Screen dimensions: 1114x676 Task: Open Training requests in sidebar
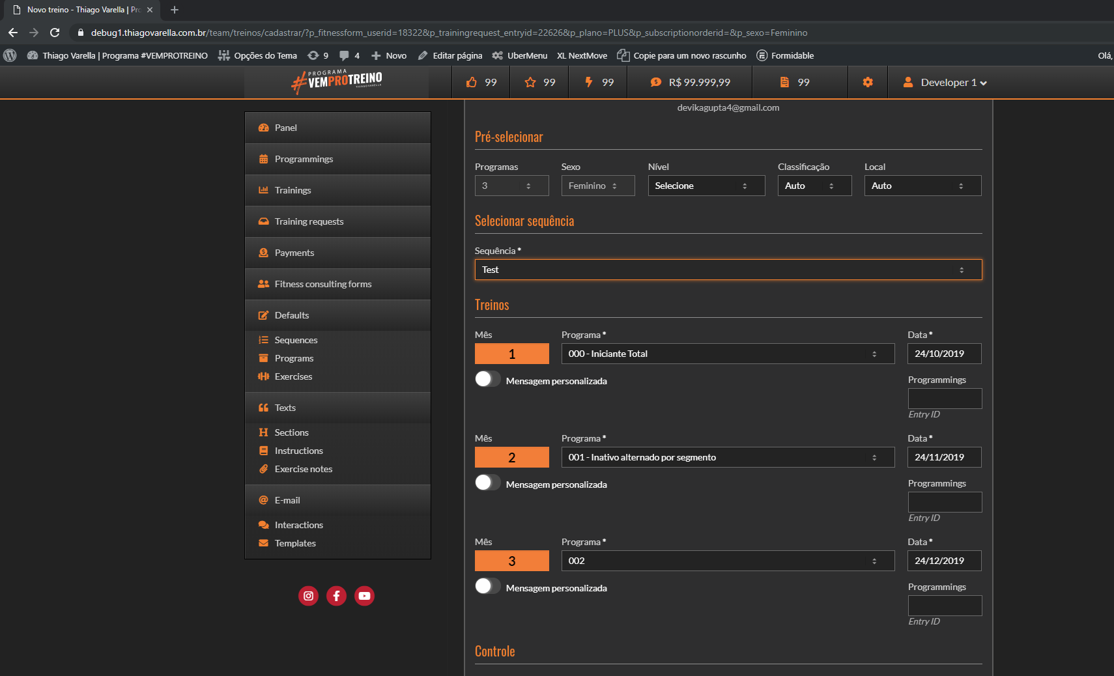pos(309,221)
